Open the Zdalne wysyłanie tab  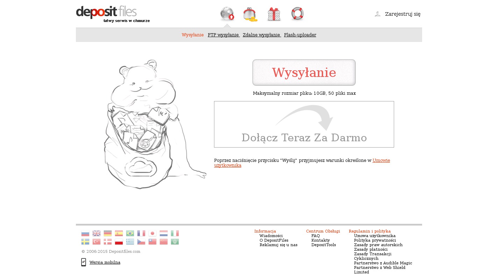click(262, 35)
